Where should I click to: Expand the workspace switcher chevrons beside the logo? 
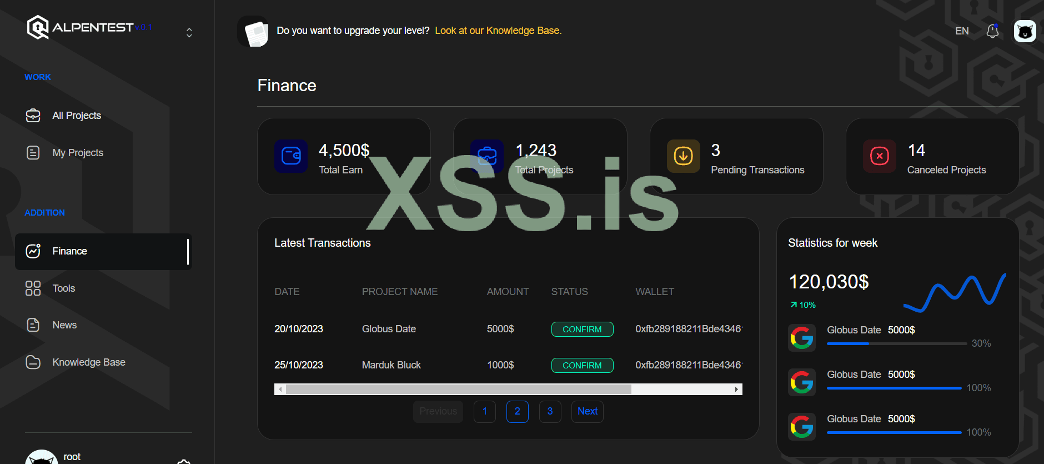tap(189, 33)
